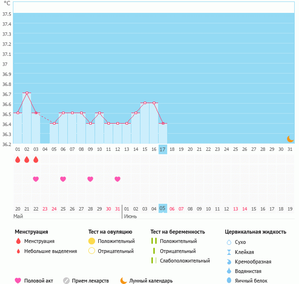Click the temperature point on cycle day 05
This screenshot has height=284, width=299.
(x=54, y=123)
